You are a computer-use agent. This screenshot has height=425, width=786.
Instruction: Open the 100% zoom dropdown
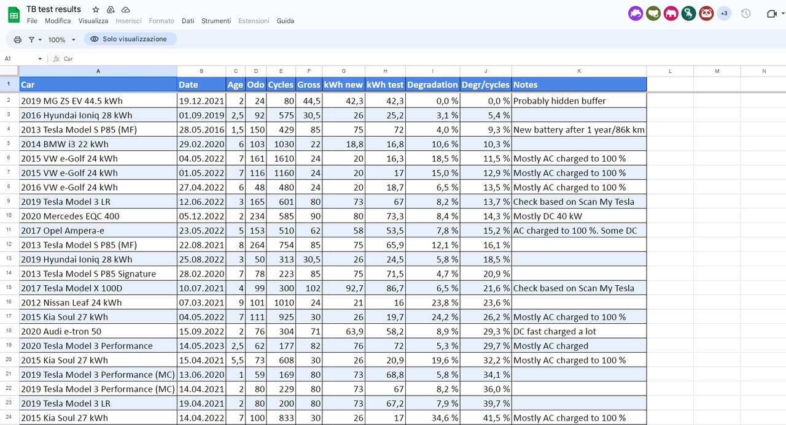click(x=61, y=39)
